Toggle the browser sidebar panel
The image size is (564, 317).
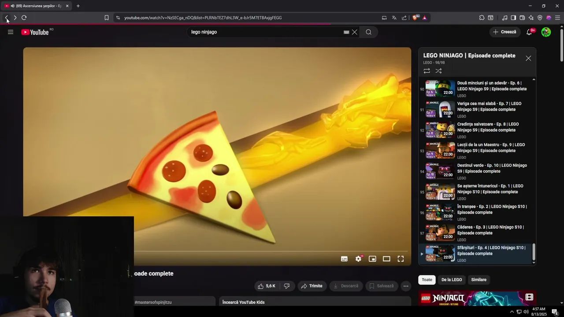pos(513,18)
